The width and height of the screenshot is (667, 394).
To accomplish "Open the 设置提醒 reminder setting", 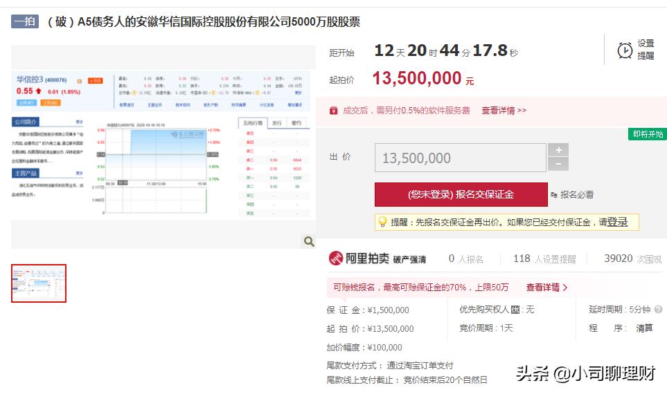I will (x=646, y=49).
